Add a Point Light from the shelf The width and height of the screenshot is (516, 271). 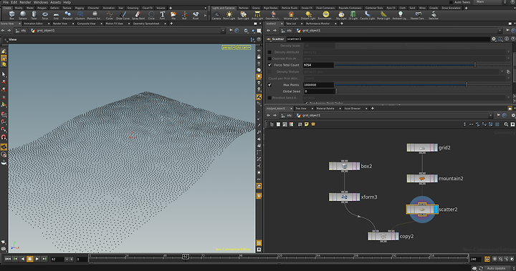point(229,15)
